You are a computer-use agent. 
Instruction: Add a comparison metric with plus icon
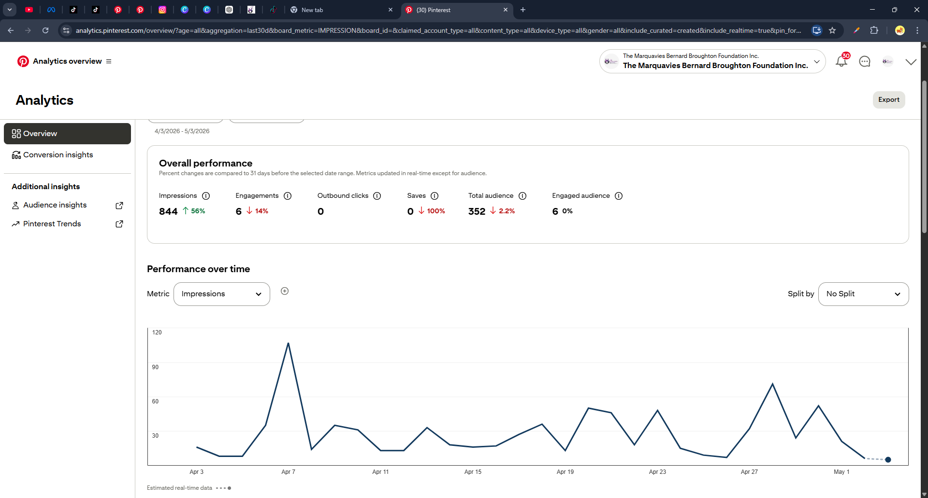click(285, 291)
